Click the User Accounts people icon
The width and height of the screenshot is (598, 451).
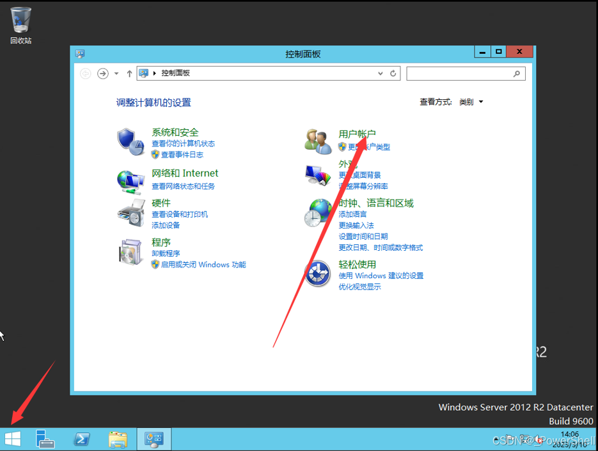pos(318,141)
